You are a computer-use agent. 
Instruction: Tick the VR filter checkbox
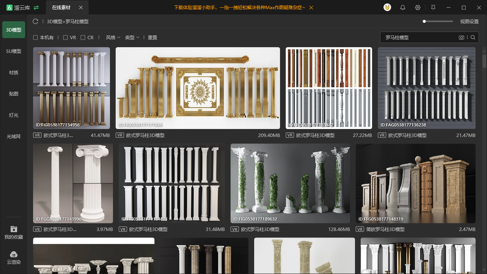pyautogui.click(x=65, y=37)
